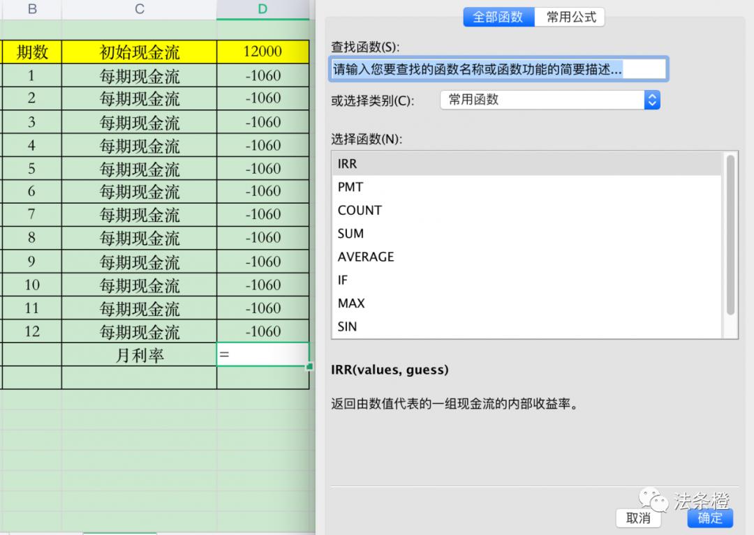Select the SIN function

[348, 326]
